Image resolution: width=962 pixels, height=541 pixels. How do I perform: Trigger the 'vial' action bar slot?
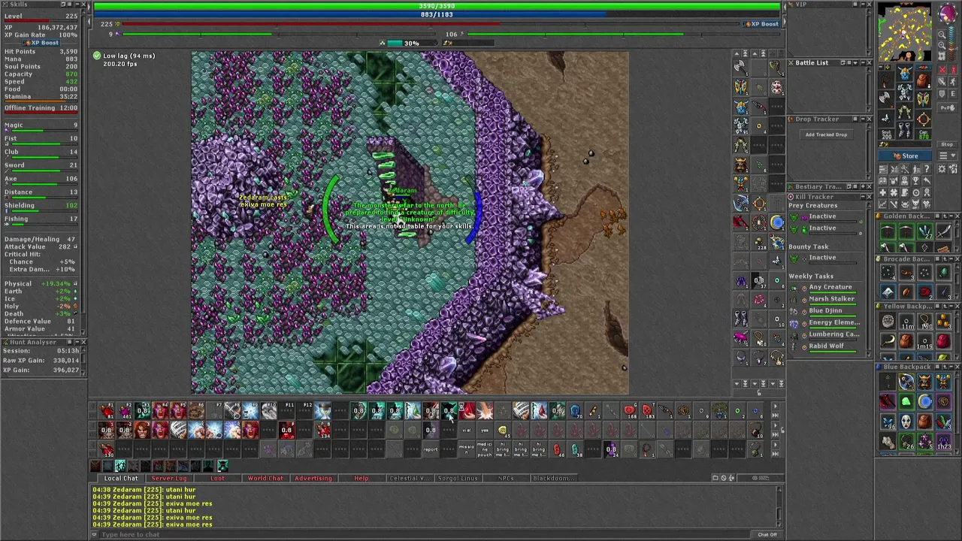(x=467, y=430)
